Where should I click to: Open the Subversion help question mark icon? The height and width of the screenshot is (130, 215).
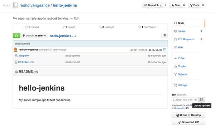[x=187, y=108]
